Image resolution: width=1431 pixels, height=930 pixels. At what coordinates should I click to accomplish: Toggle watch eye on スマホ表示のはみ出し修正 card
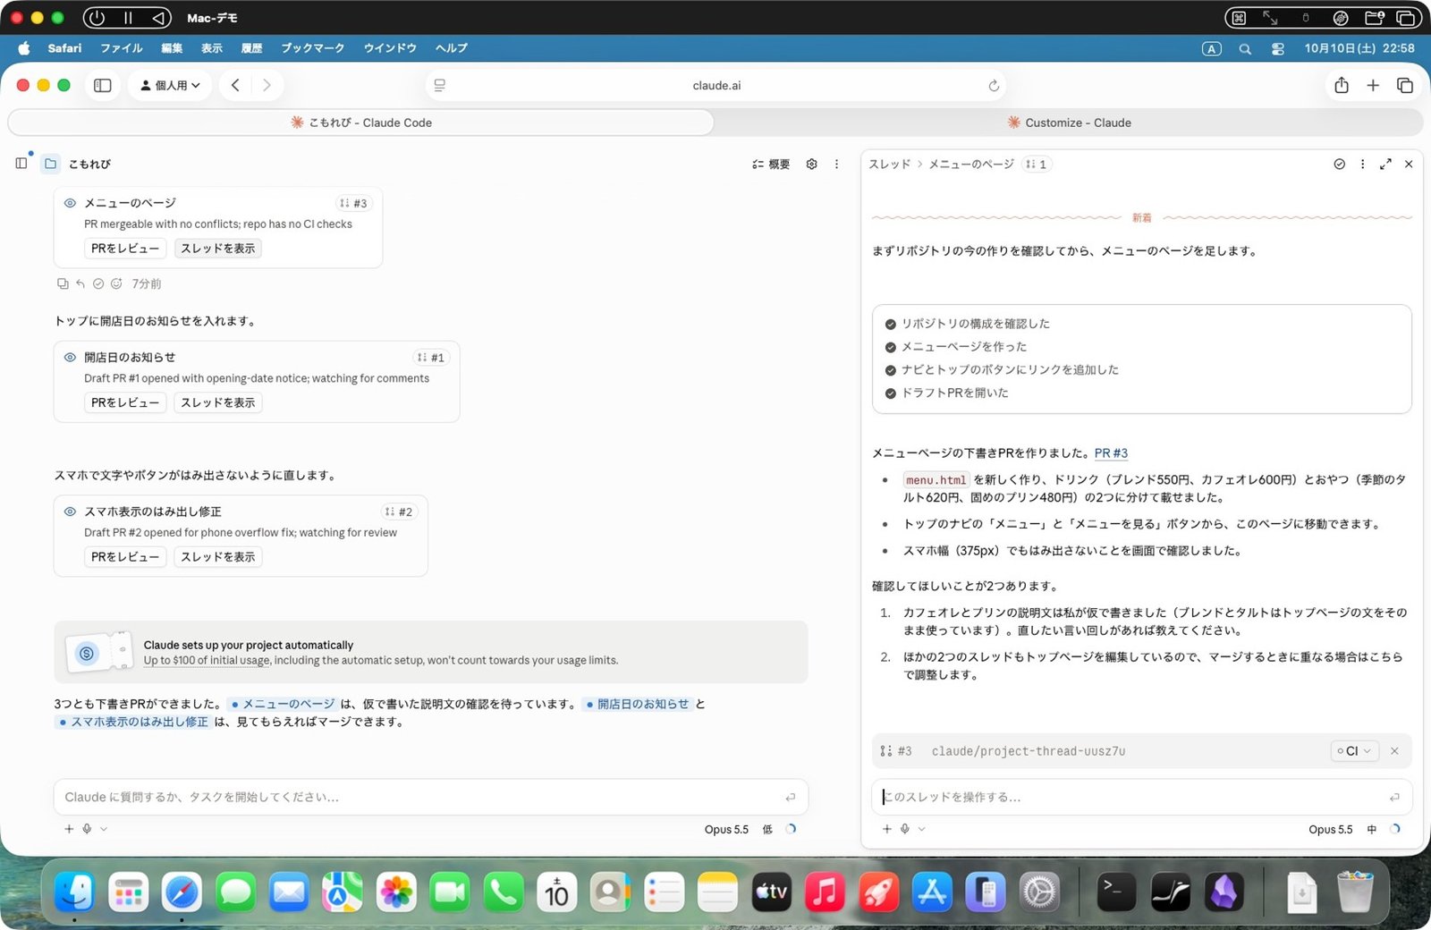70,511
